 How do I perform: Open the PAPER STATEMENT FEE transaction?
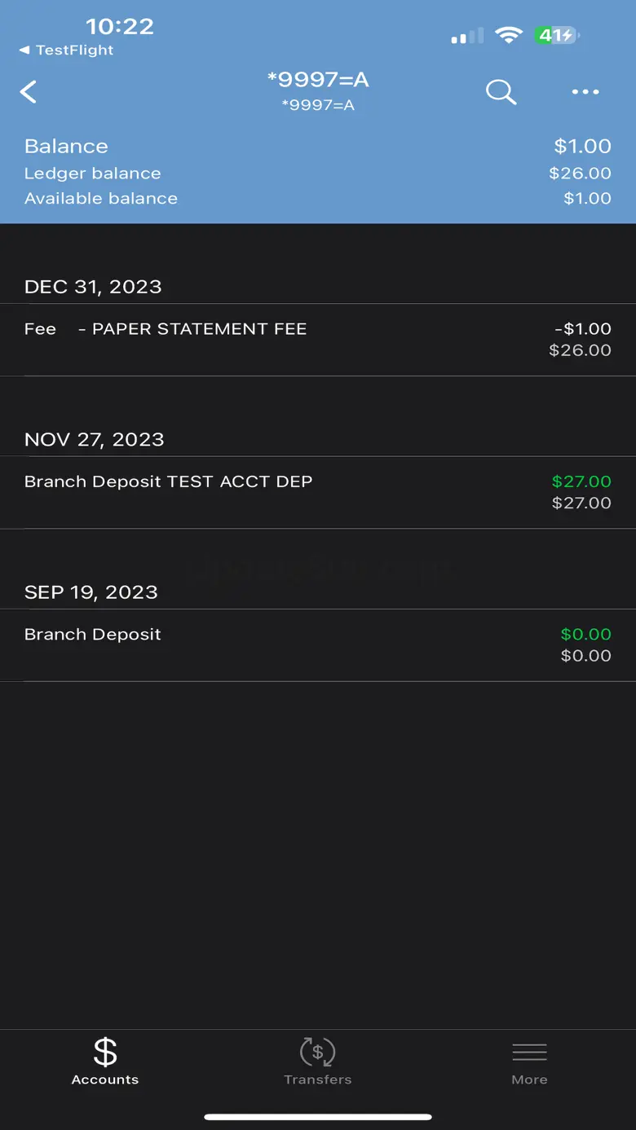318,339
